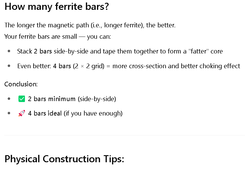Click the rocket emoji icon
The height and width of the screenshot is (169, 245).
tap(22, 113)
